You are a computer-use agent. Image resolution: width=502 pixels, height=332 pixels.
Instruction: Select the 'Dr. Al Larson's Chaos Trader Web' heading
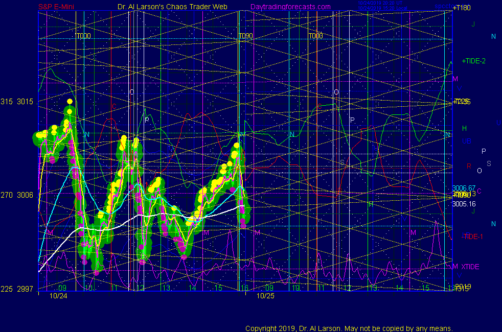click(x=172, y=7)
